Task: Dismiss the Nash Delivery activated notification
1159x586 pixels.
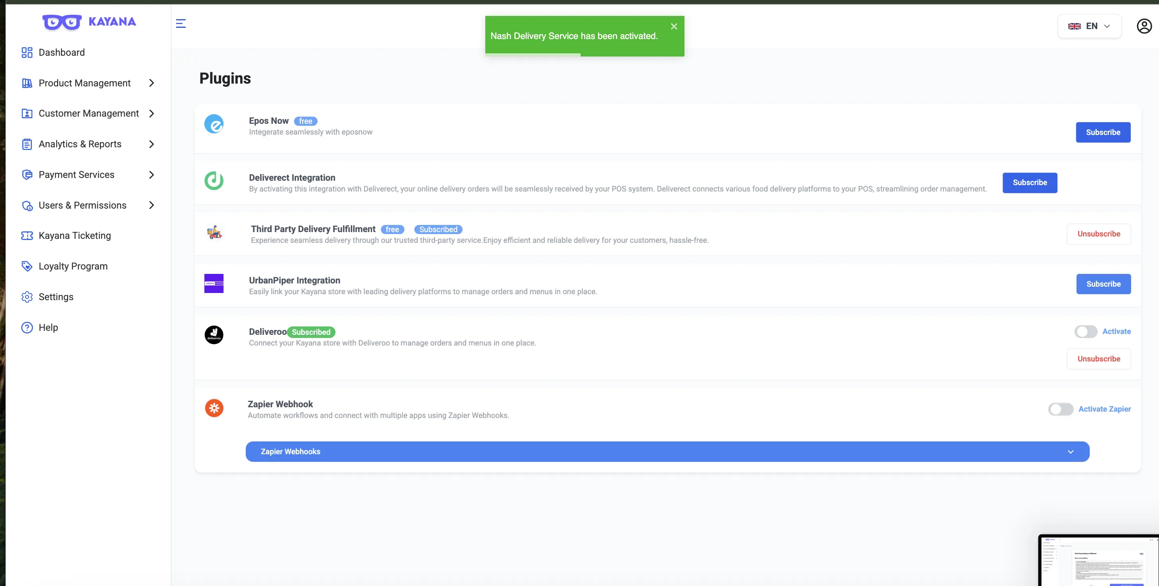Action: (674, 27)
